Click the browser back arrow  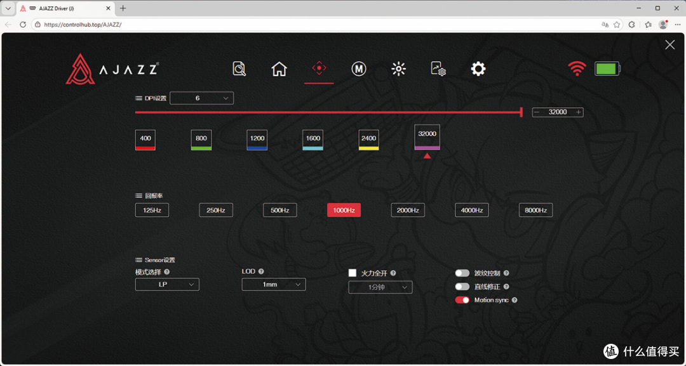[x=8, y=25]
